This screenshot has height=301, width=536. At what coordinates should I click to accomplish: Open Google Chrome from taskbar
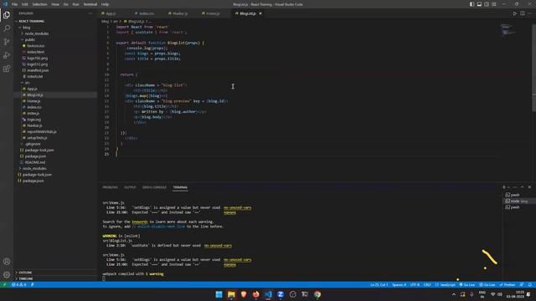coord(317,294)
